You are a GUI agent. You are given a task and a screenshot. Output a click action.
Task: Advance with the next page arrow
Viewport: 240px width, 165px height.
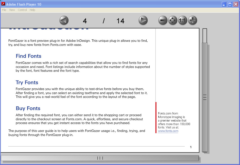coord(143,20)
